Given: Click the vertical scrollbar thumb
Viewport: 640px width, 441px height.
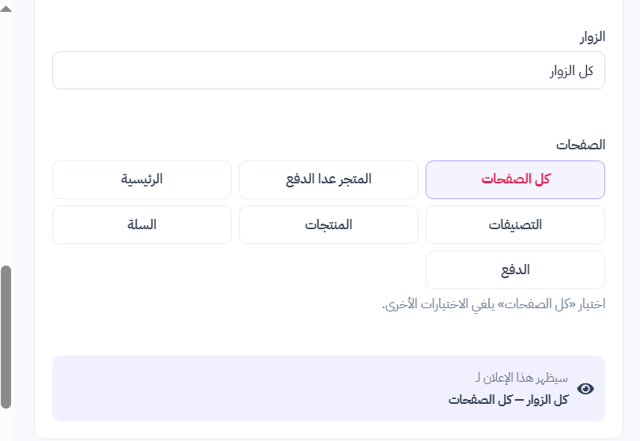Looking at the screenshot, I should [6, 337].
